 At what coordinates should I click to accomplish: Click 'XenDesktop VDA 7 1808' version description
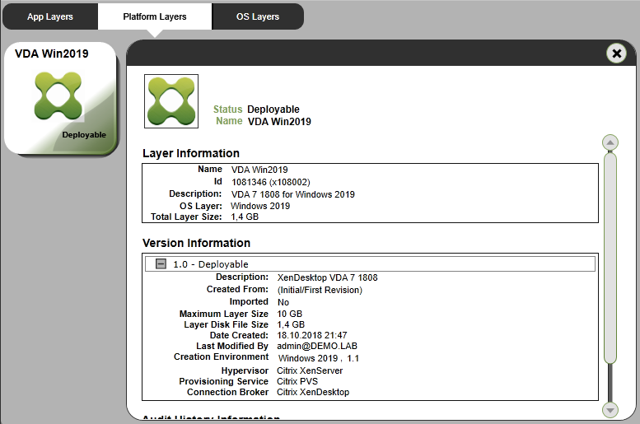pyautogui.click(x=327, y=277)
